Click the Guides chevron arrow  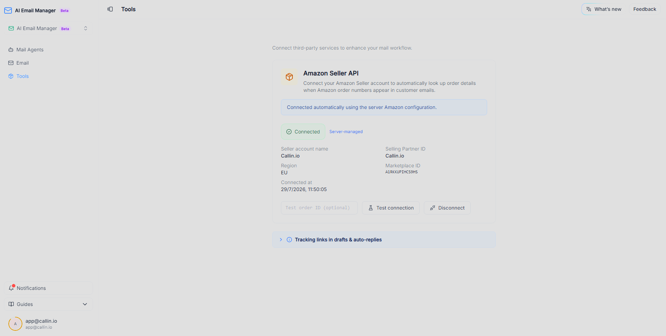[85, 304]
